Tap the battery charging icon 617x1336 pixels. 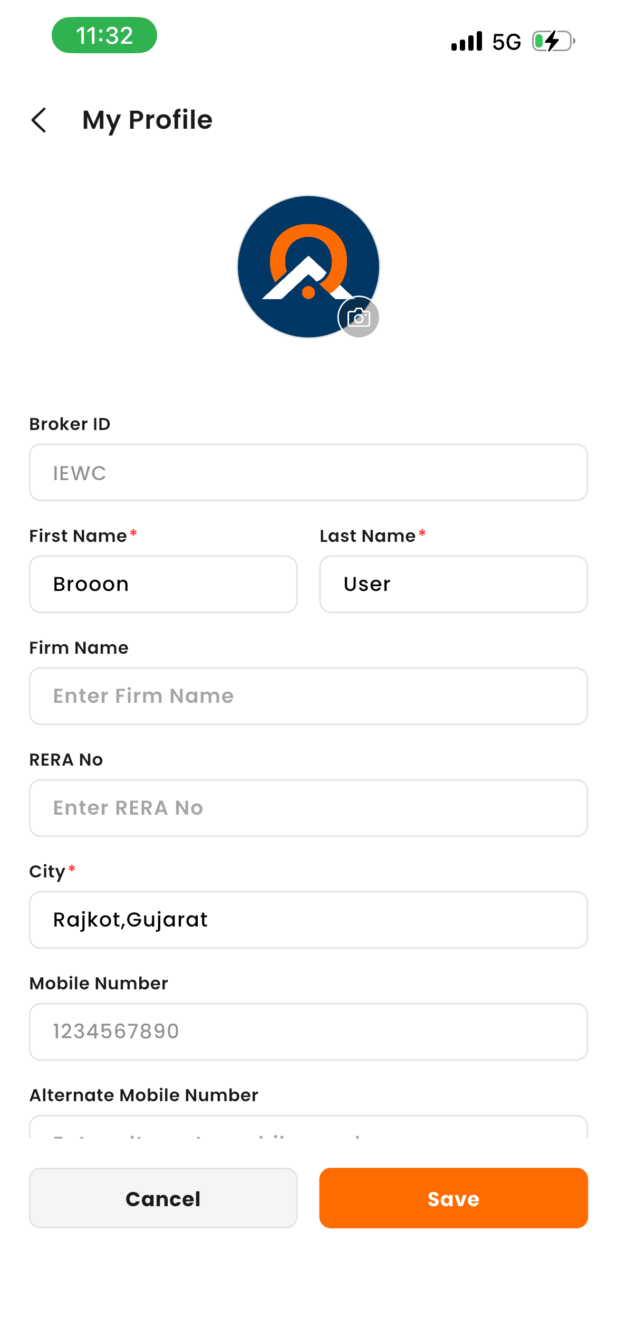tap(553, 41)
